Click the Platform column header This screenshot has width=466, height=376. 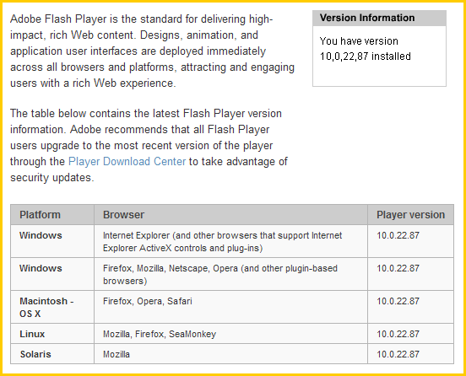tap(52, 215)
